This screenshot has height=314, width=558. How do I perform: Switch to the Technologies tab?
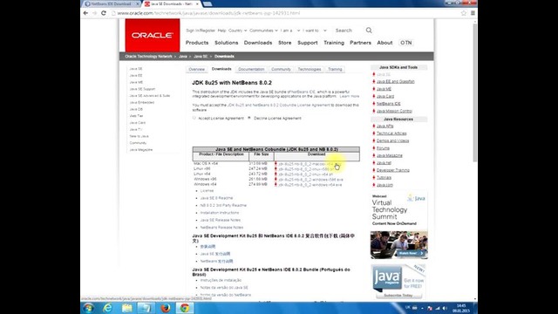[310, 70]
